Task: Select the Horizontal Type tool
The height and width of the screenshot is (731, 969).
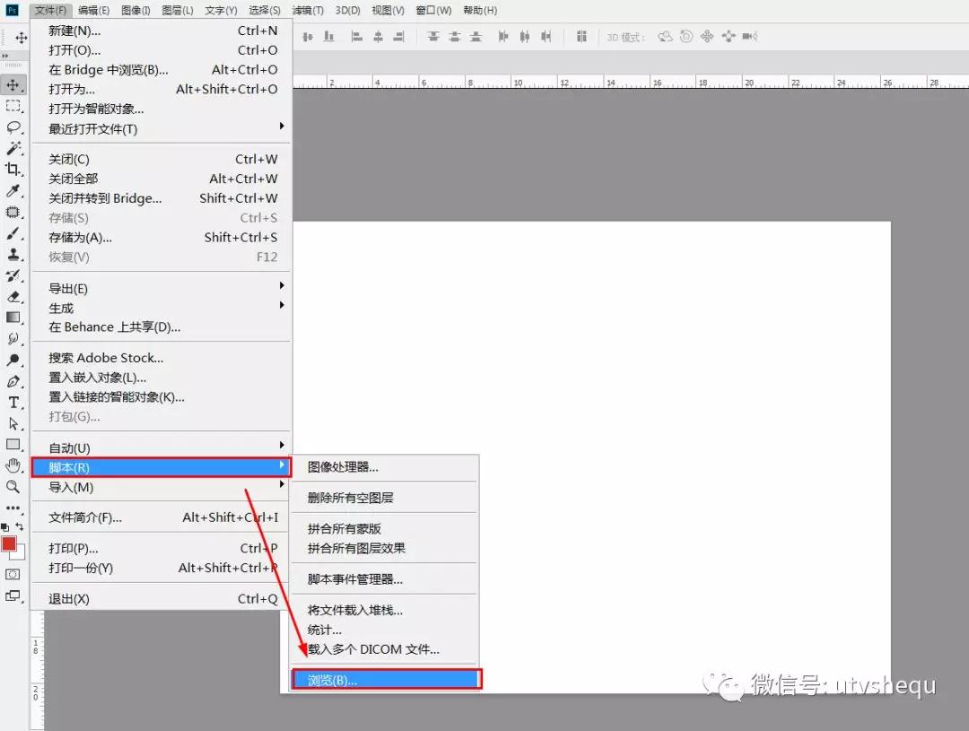Action: point(13,402)
